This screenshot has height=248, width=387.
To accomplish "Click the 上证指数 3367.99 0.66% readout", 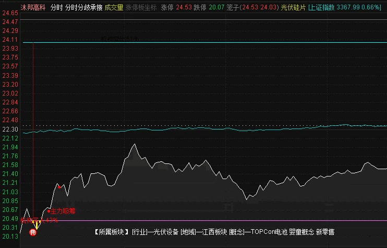I will click(345, 8).
